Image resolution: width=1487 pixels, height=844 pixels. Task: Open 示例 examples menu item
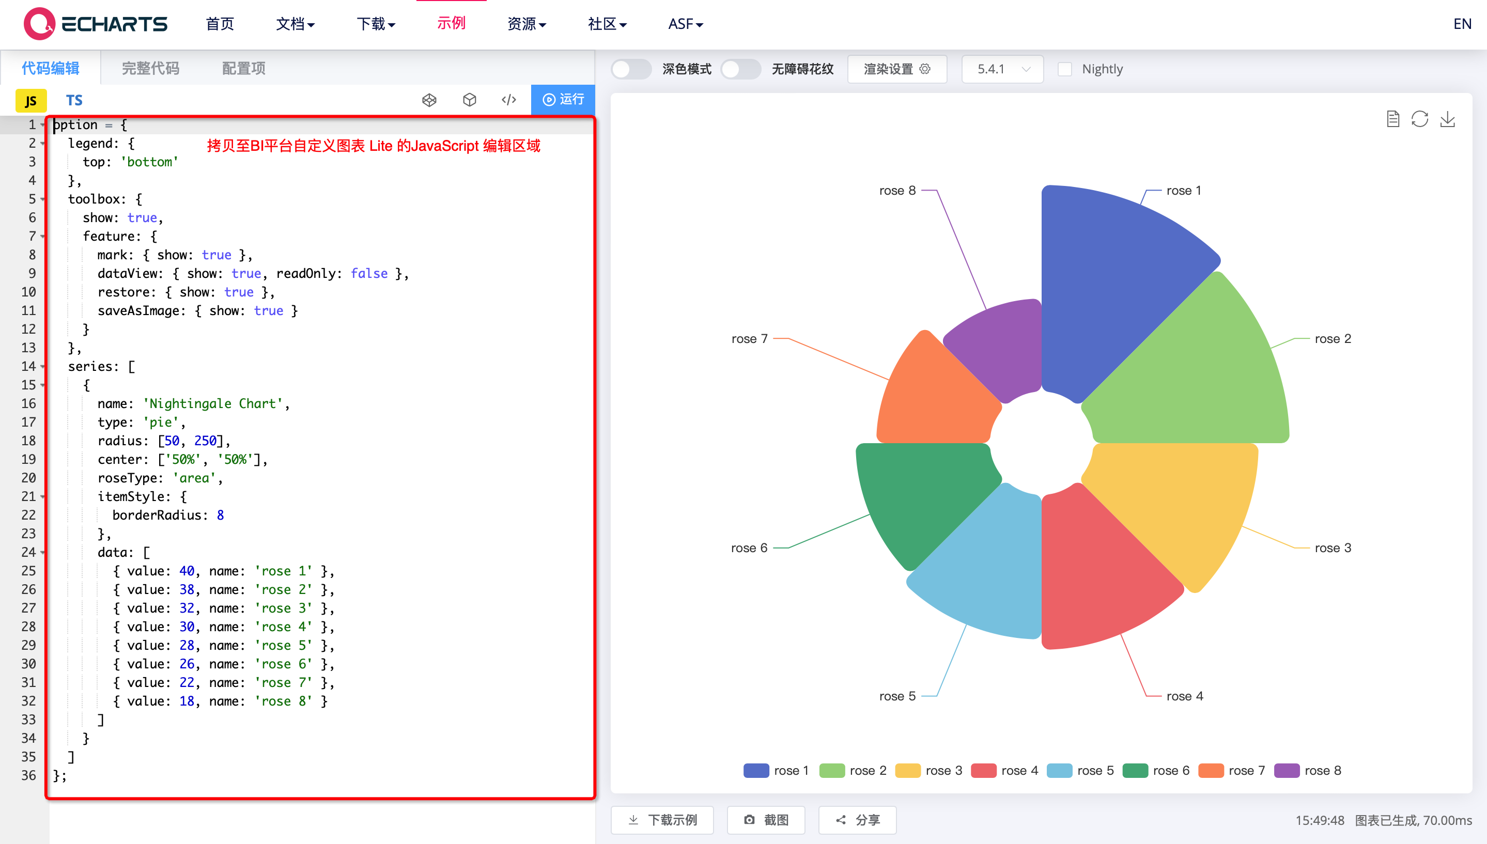pyautogui.click(x=451, y=23)
